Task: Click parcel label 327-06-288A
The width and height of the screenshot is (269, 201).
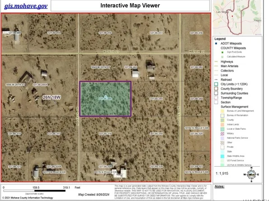Action: 40,85
